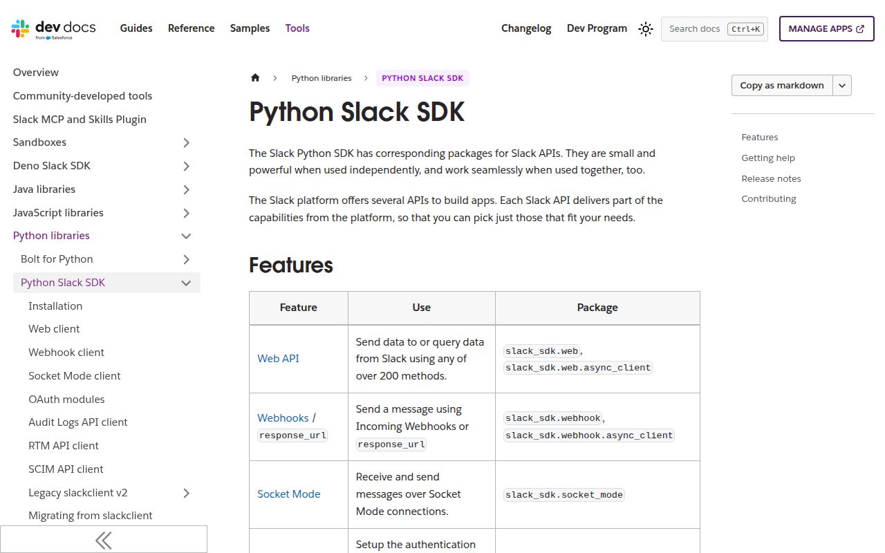Open the SCIM API client page

click(66, 469)
